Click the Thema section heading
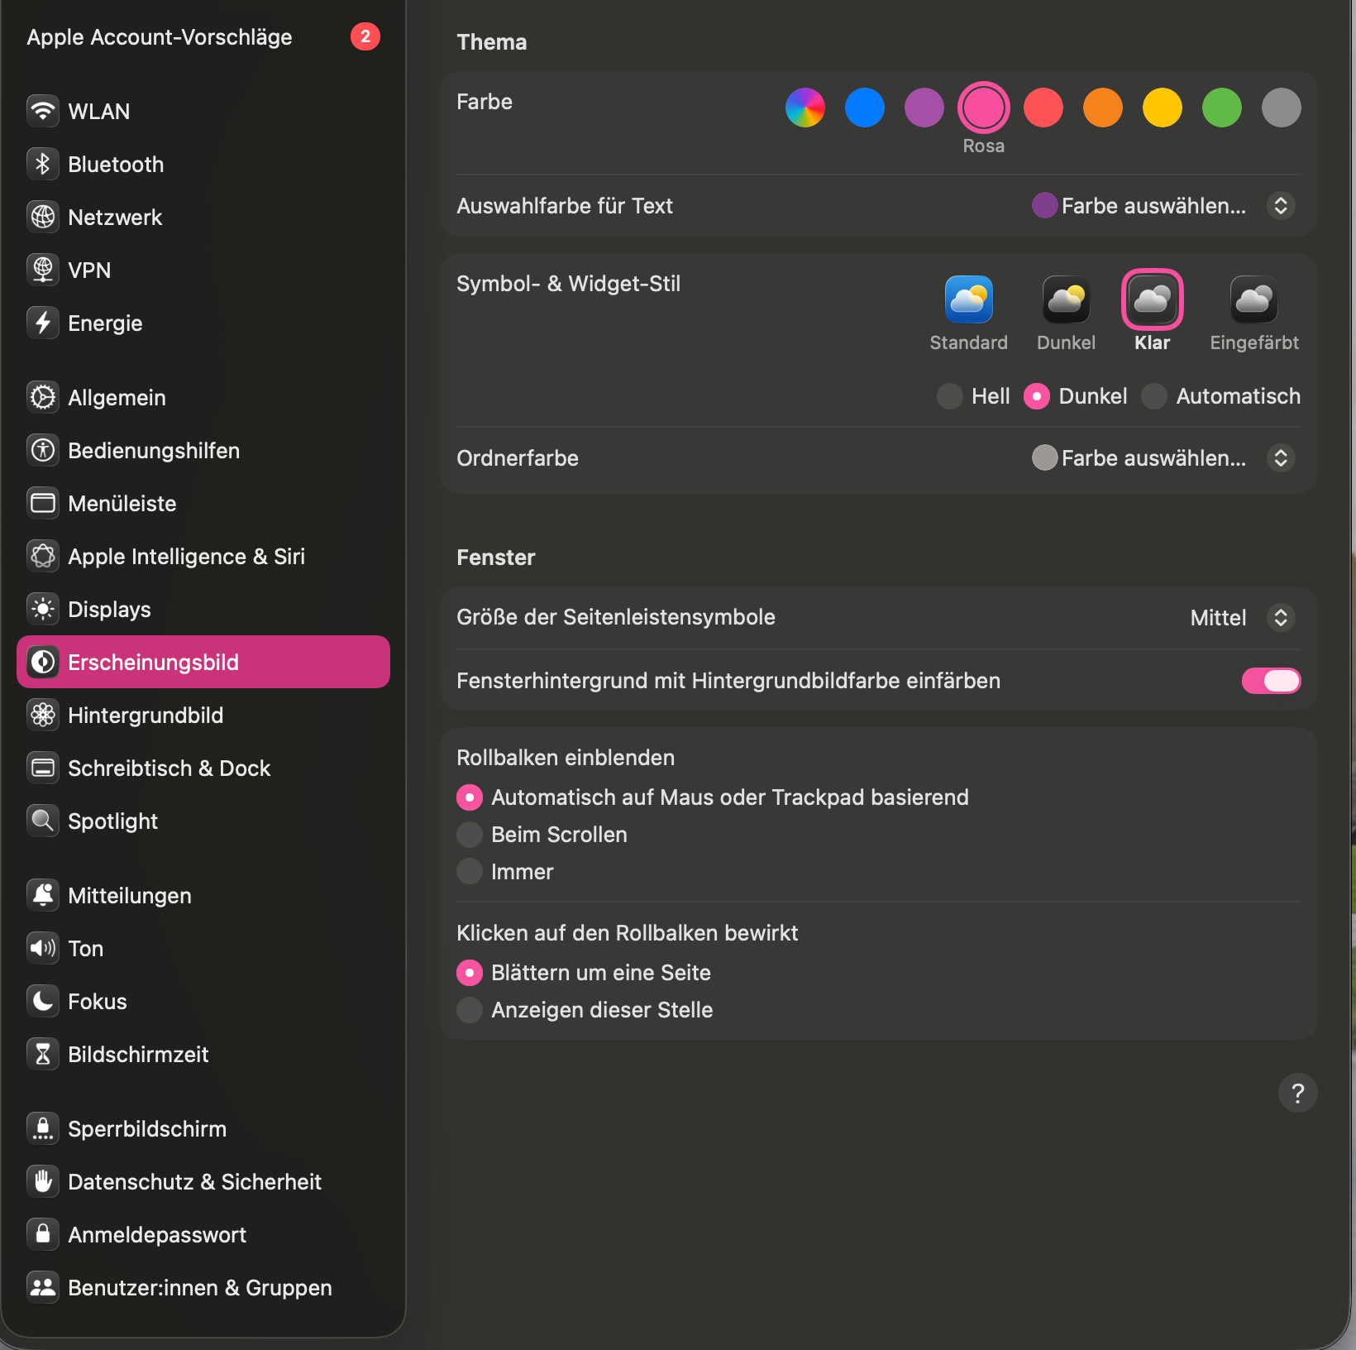The height and width of the screenshot is (1350, 1356). coord(492,42)
